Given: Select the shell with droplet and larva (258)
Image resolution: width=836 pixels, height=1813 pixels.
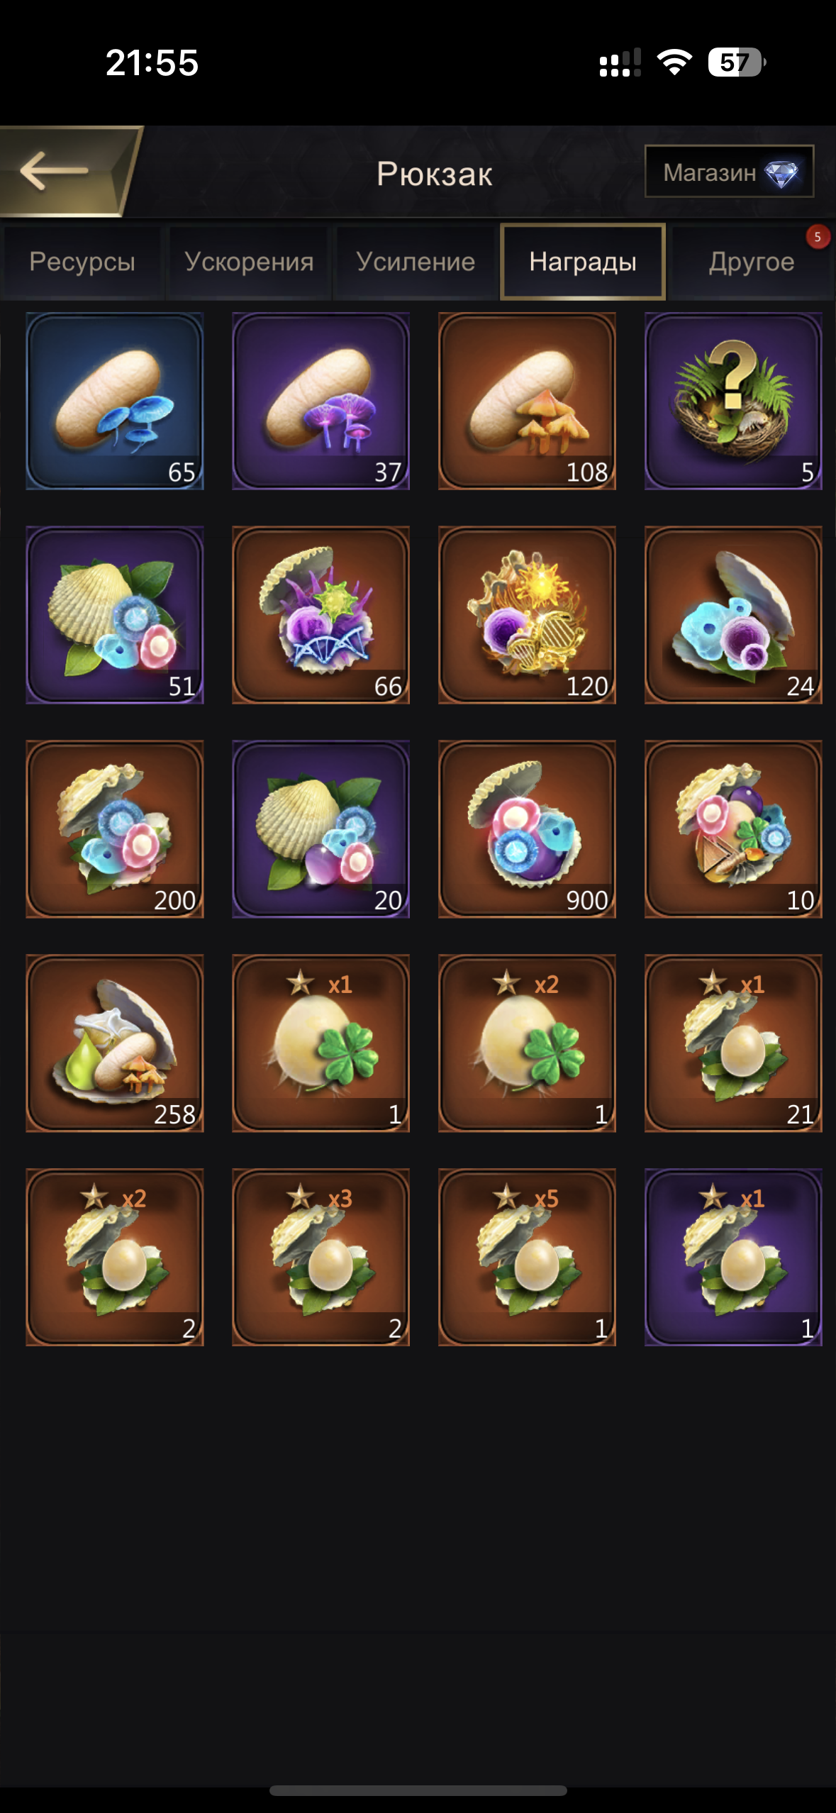Looking at the screenshot, I should pyautogui.click(x=115, y=1043).
